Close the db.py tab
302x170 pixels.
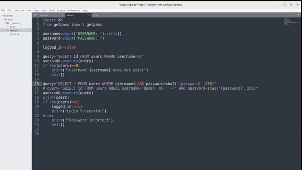[x=116, y=15]
